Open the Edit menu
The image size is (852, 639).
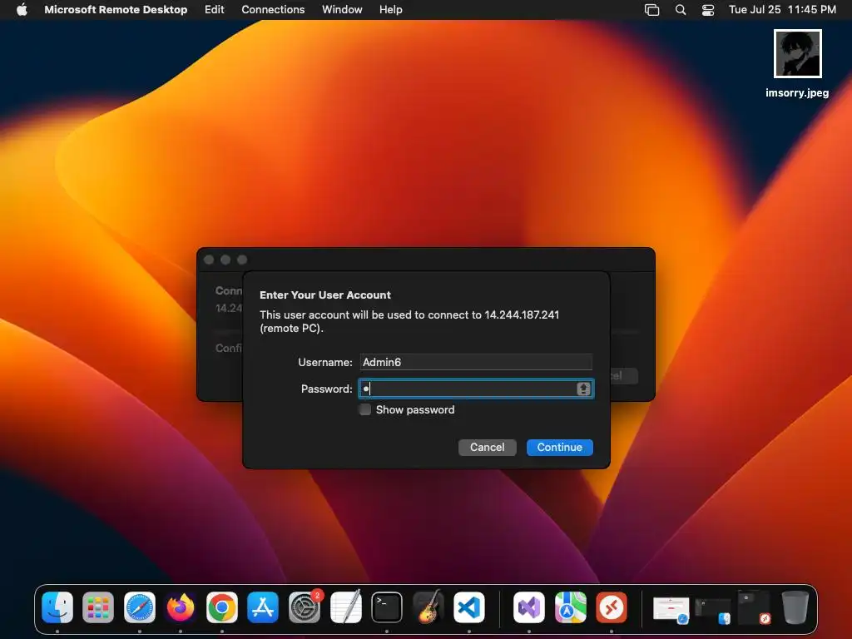(x=214, y=10)
